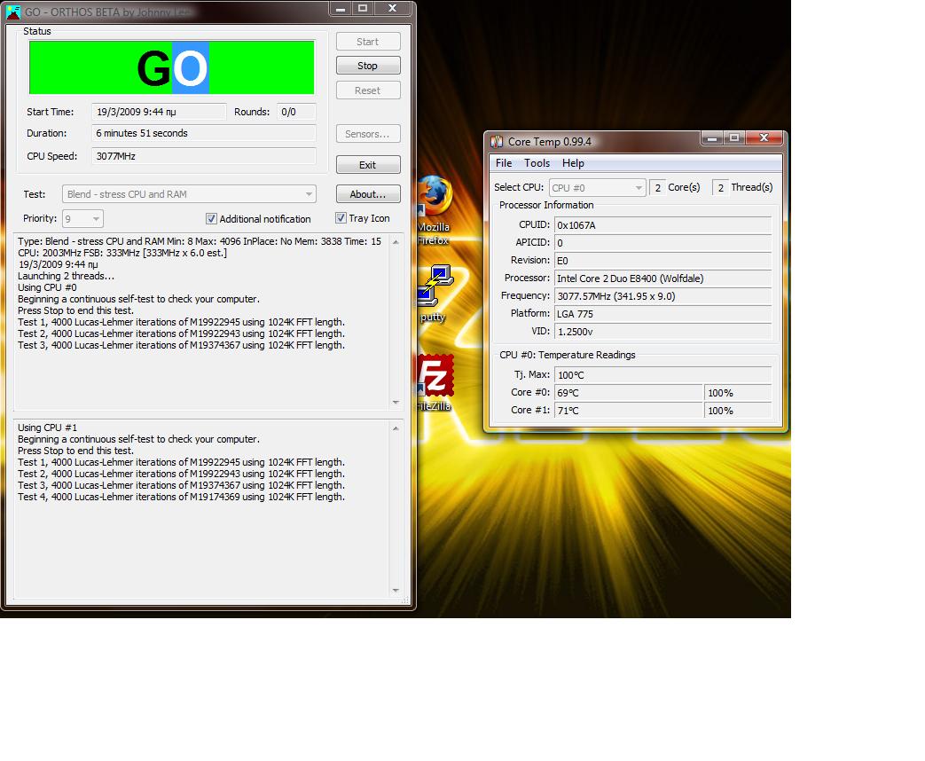Click the Processor field Intel Core 2 Duo
925x761 pixels.
663,279
